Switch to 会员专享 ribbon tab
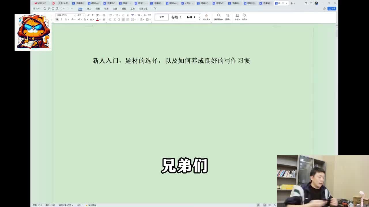369x207 pixels. pyautogui.click(x=143, y=9)
